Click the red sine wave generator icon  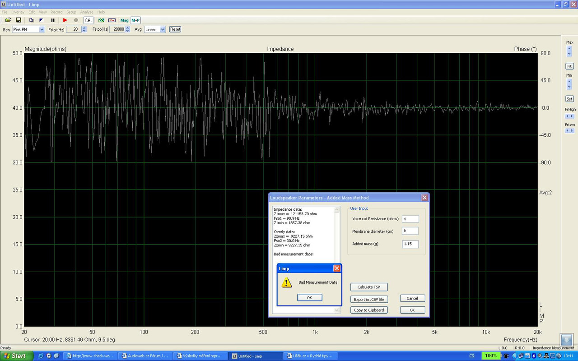pos(112,20)
